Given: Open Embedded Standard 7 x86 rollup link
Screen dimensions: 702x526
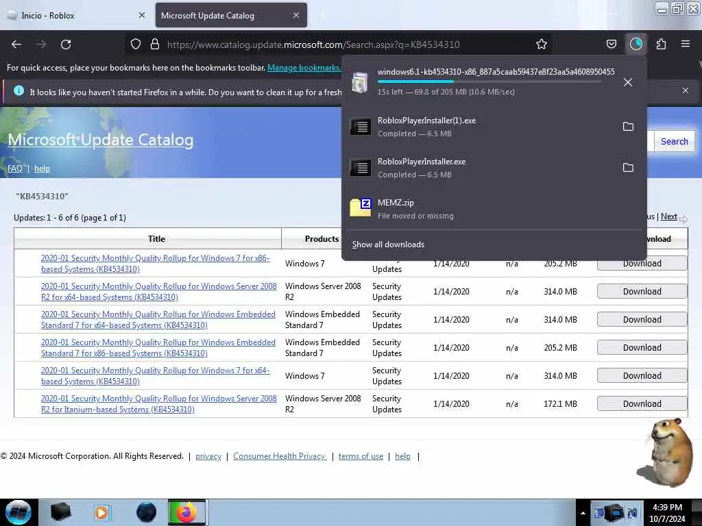Looking at the screenshot, I should [158, 348].
